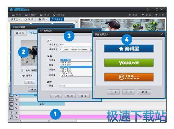Click the green YOUKU 优酷 button

click(129, 63)
